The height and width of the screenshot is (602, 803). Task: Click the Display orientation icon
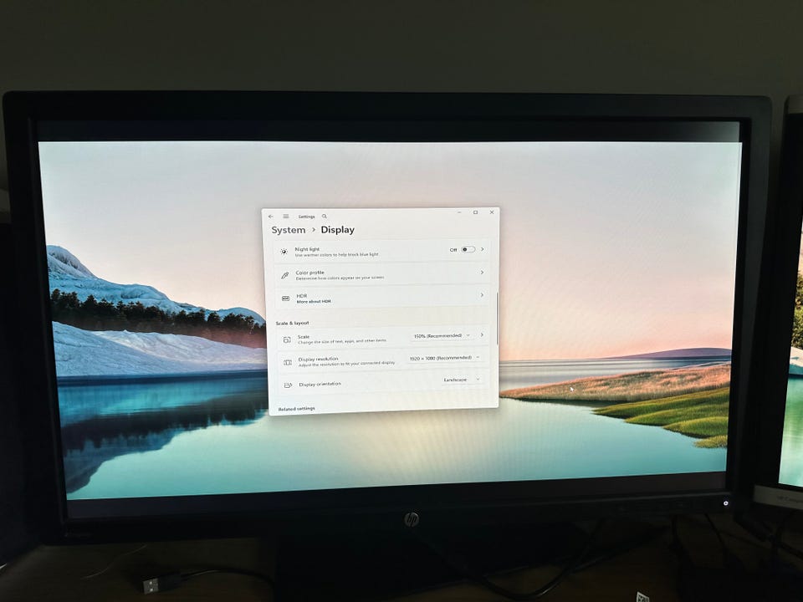[x=288, y=385]
